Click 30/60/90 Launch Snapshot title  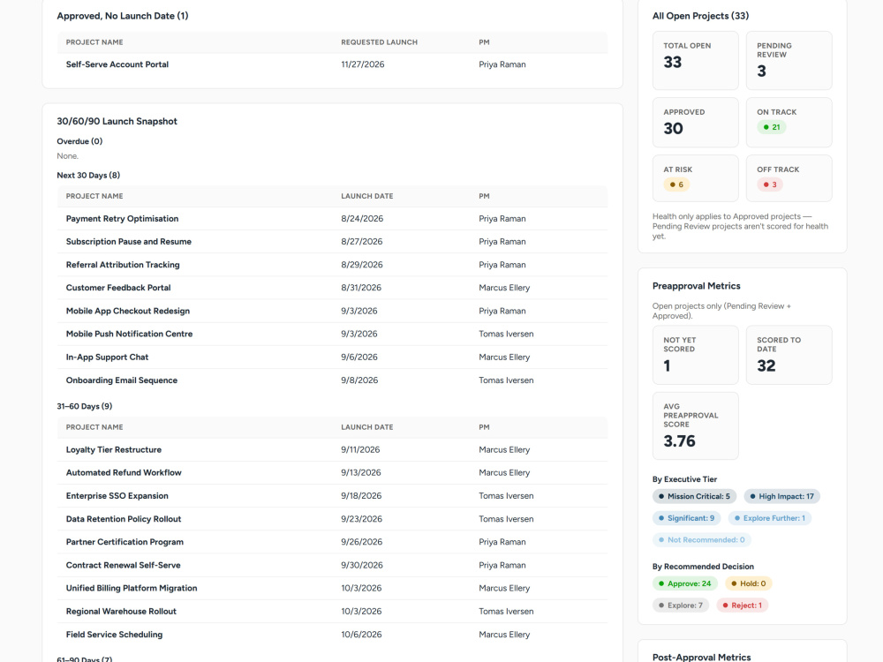coord(117,121)
